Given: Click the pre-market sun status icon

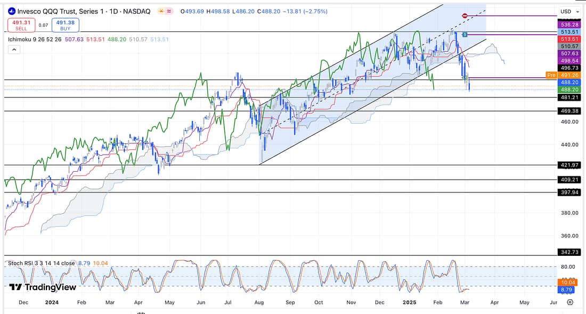Looking at the screenshot, I should pos(159,11).
